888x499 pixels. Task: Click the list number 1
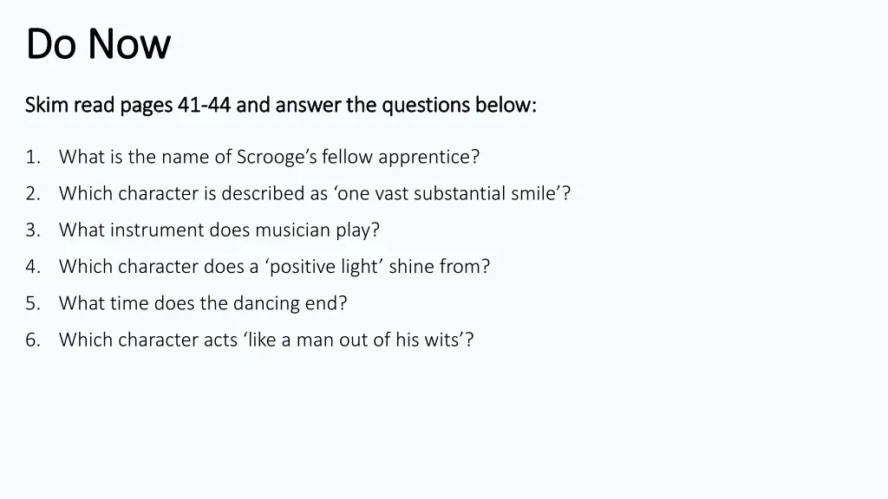point(33,157)
